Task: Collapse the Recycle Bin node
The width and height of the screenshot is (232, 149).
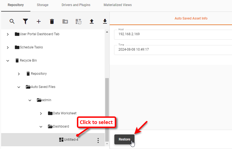Action: click(8, 60)
